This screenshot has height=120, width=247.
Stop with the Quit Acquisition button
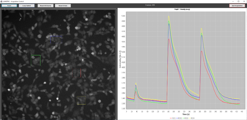tap(237, 6)
